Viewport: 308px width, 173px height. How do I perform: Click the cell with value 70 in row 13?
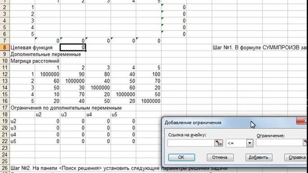click(x=149, y=81)
